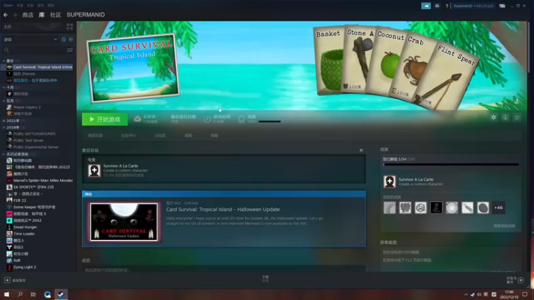Click the blue announcements button in title bar
534x300 pixels.
tap(426, 6)
